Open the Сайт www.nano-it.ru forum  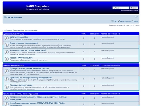[19, 37]
